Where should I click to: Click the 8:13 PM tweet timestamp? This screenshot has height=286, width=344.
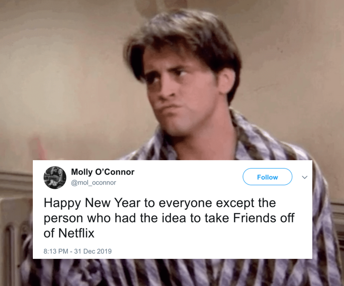coord(56,251)
